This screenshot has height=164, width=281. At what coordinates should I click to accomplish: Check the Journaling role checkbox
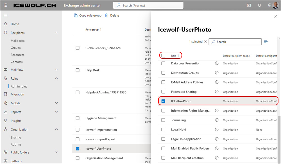(x=163, y=120)
